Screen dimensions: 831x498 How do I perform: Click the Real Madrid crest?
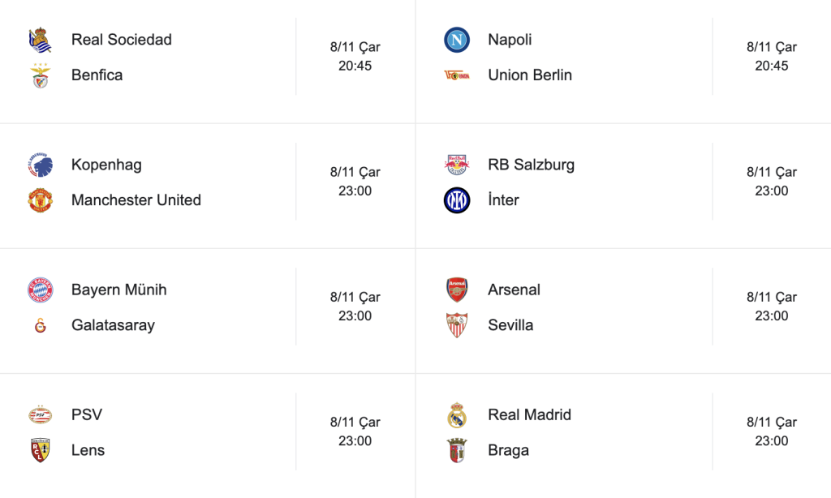pos(457,414)
